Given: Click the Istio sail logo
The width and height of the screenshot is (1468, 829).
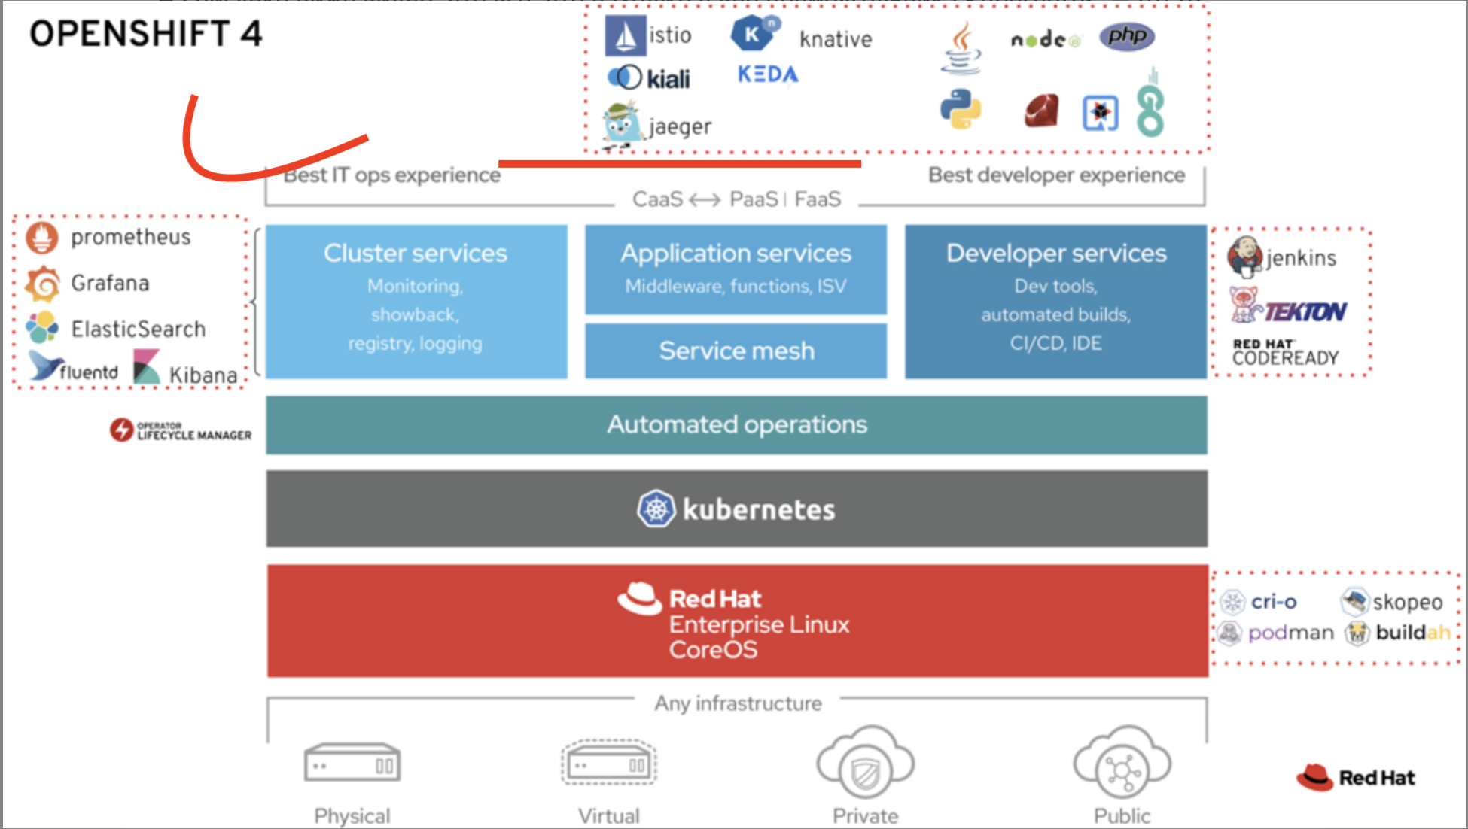Looking at the screenshot, I should click(x=625, y=35).
